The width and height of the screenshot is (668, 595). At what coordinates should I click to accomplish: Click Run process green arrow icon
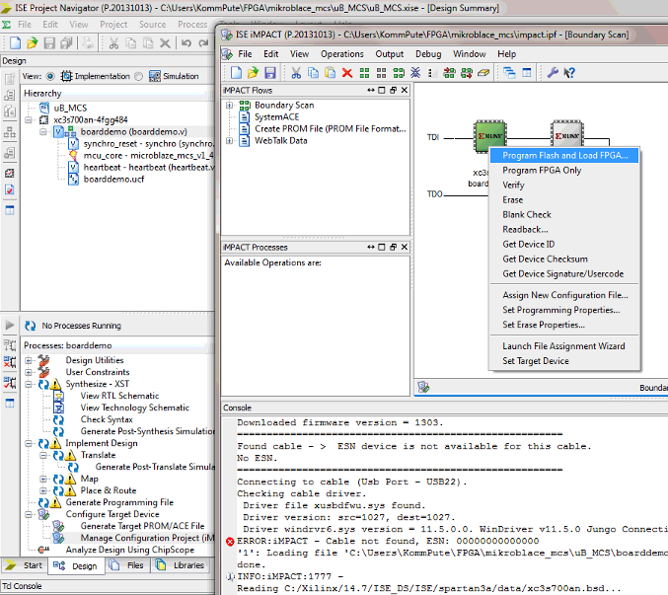9,326
